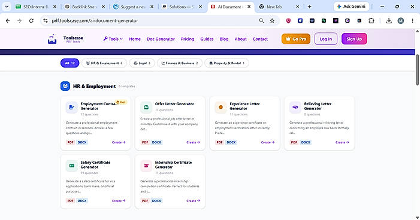Click the Relieving Letter Generator card icon
This screenshot has width=420, height=220.
coord(295,108)
